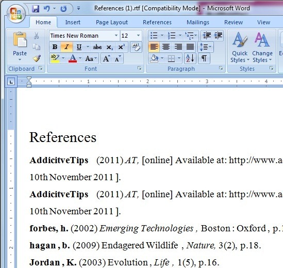Image resolution: width=283 pixels, height=268 pixels.
Task: Switch to the Page Layout tab
Action: pos(112,22)
